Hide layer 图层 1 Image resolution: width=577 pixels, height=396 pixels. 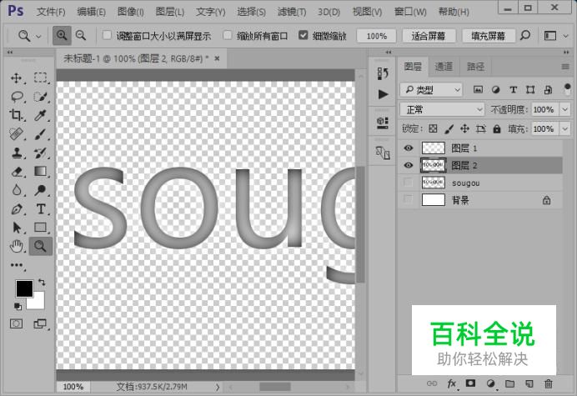408,148
